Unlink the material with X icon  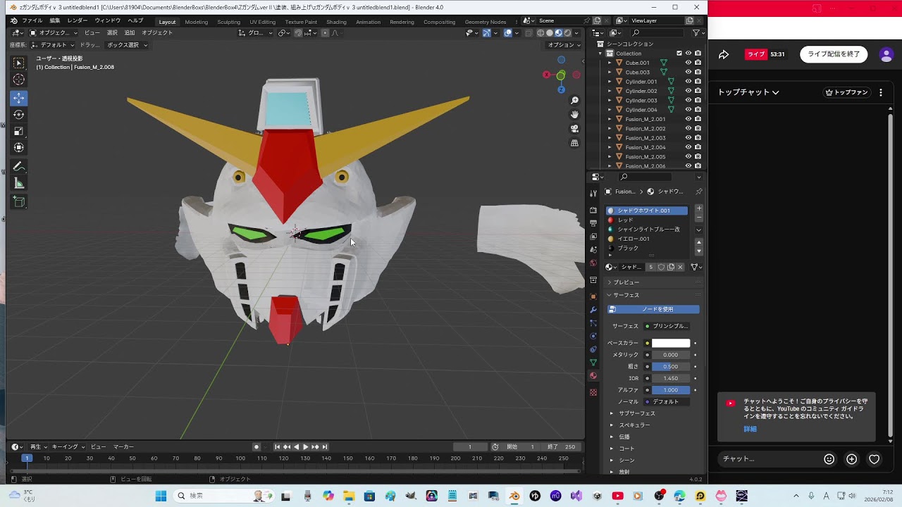pyautogui.click(x=680, y=267)
